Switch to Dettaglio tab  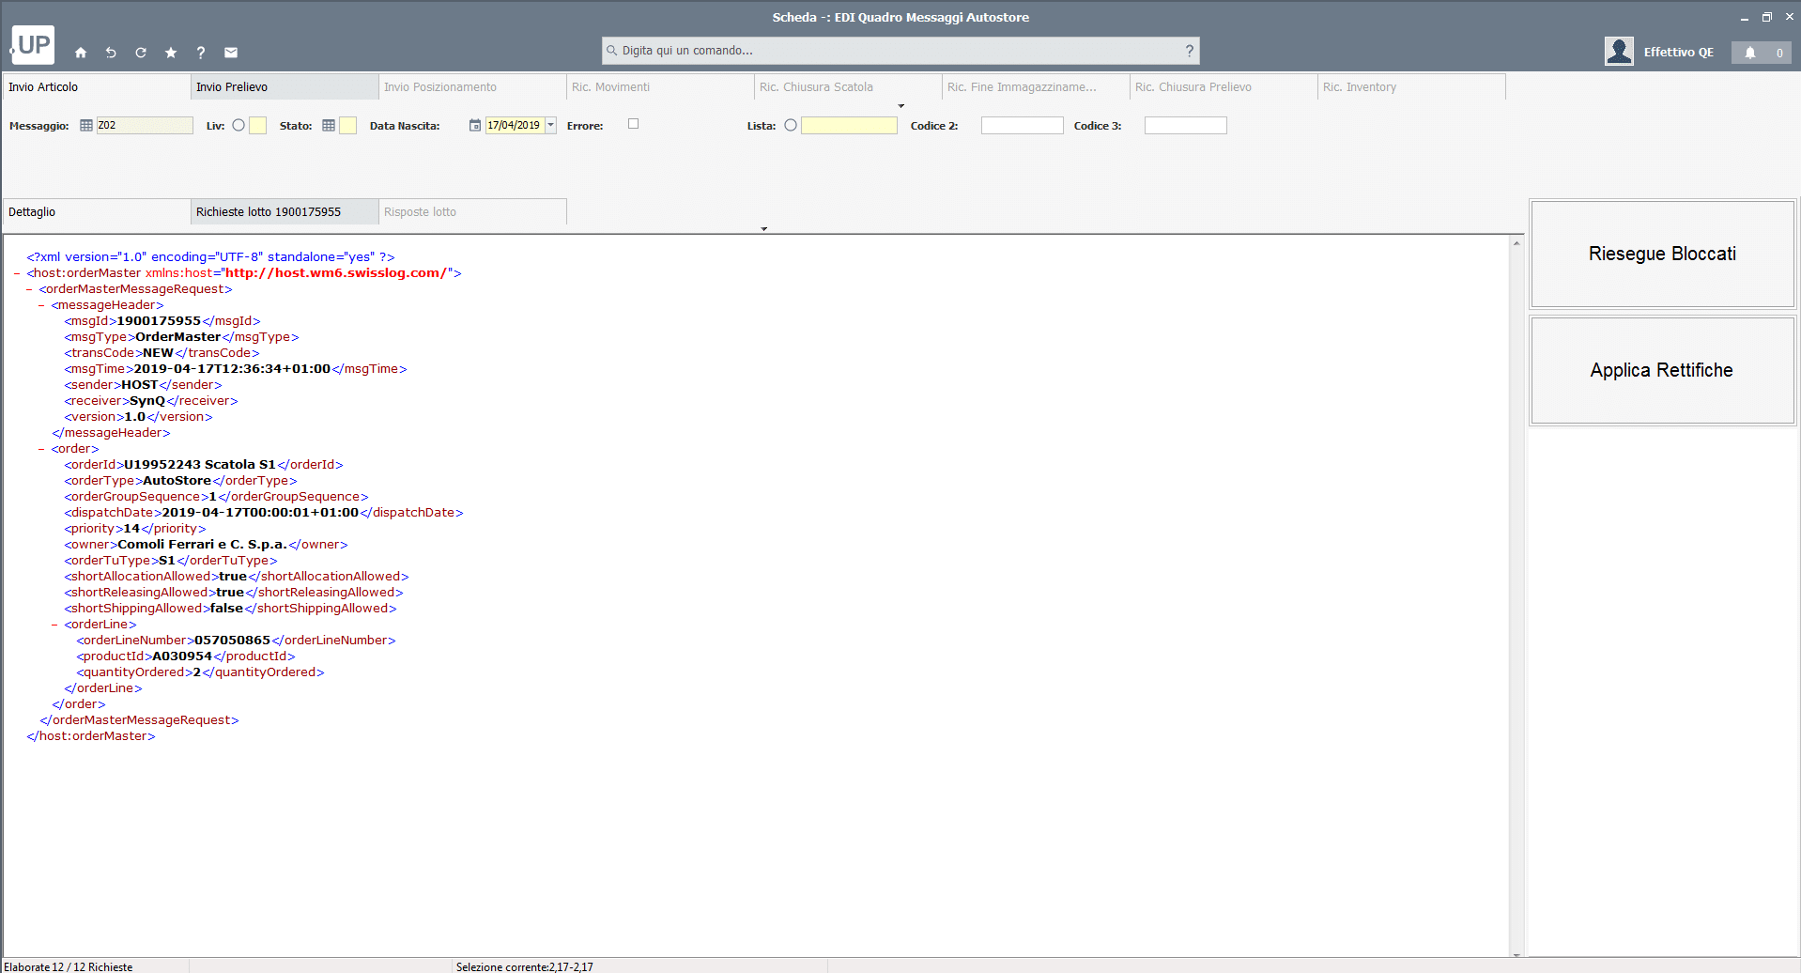(97, 211)
